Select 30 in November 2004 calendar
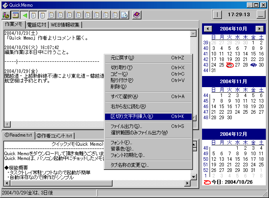This screenshot has height=198, width=269. coord(229,118)
